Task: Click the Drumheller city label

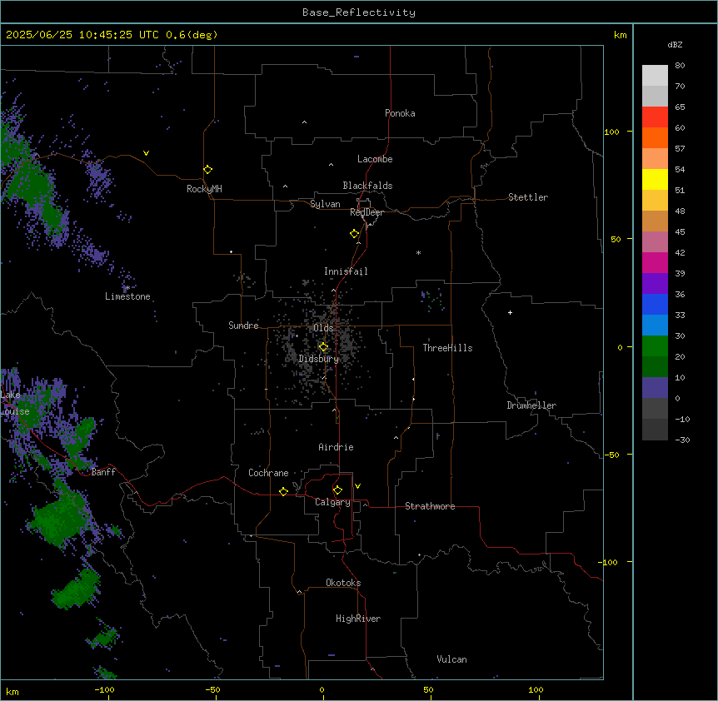Action: [531, 405]
